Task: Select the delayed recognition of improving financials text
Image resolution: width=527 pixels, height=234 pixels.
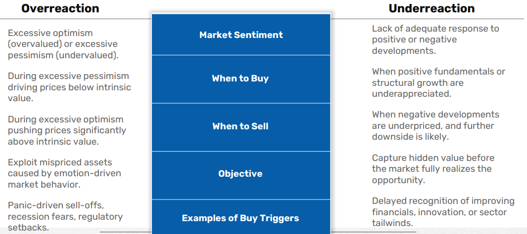Action: (x=443, y=212)
